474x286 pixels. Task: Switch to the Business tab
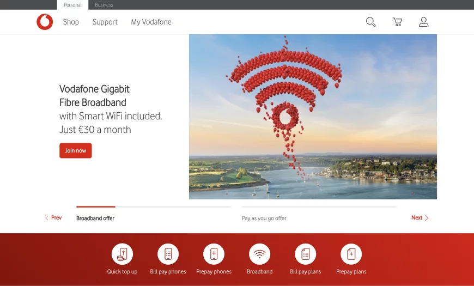104,5
